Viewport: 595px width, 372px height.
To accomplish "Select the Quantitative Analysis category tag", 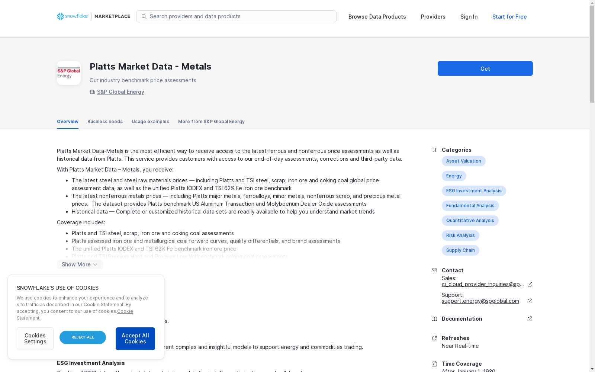I will click(x=470, y=221).
